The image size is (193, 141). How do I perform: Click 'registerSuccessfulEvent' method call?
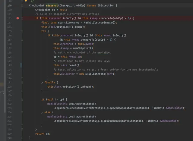coord(72,108)
